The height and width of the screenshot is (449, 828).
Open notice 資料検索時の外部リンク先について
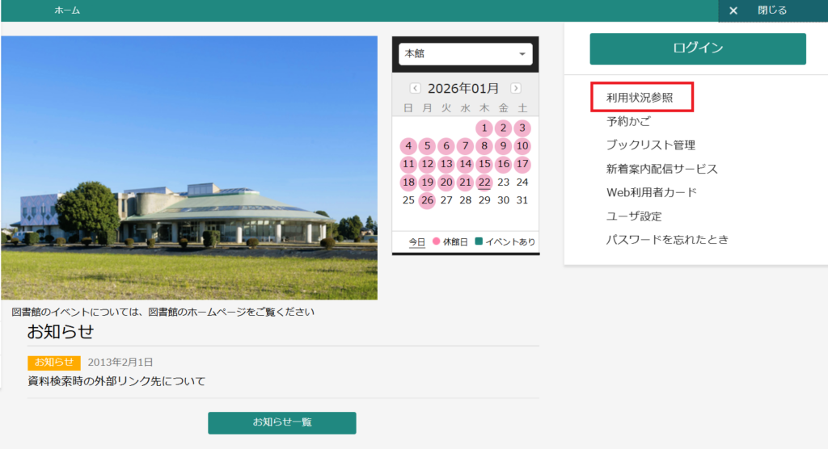pos(116,381)
